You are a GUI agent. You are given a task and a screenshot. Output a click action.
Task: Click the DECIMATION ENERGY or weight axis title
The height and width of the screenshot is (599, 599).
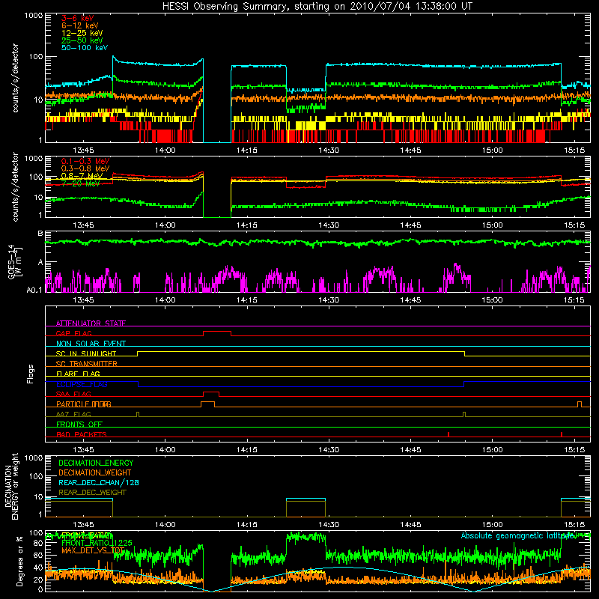[11, 486]
